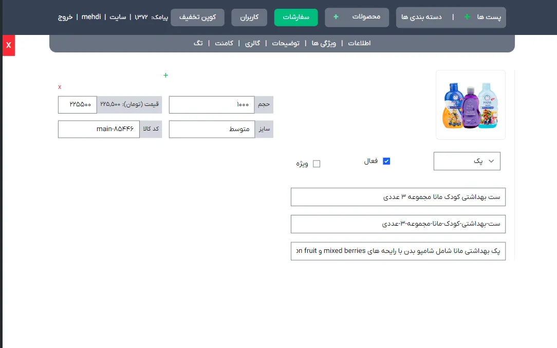Click the green سفارشات button
Screen dimensions: 557x348
click(296, 17)
